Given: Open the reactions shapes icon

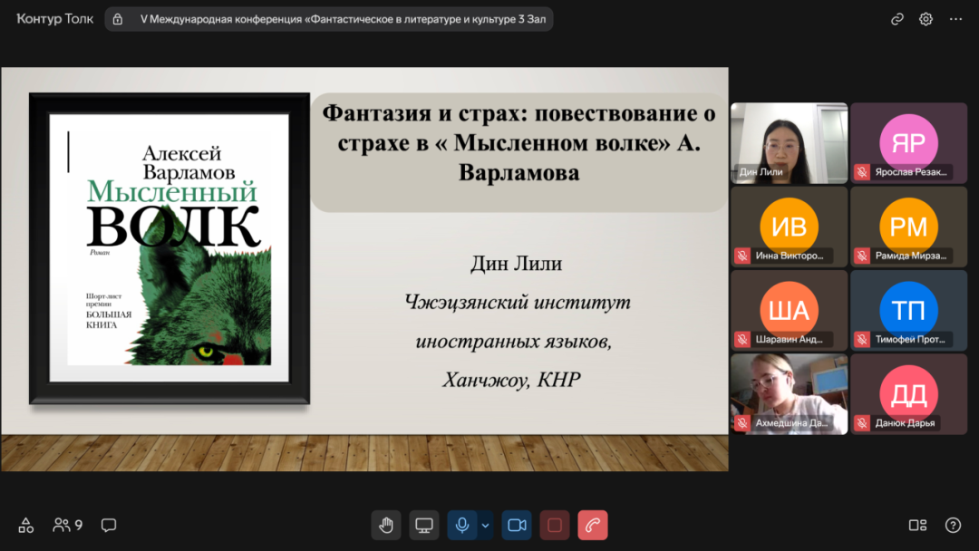Looking at the screenshot, I should click(25, 526).
